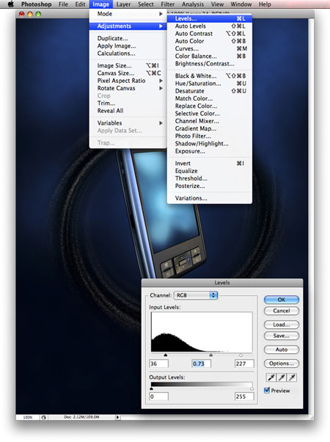Choose Levels... from Adjustments submenu
Screen dimensions: 330x442
coord(210,18)
